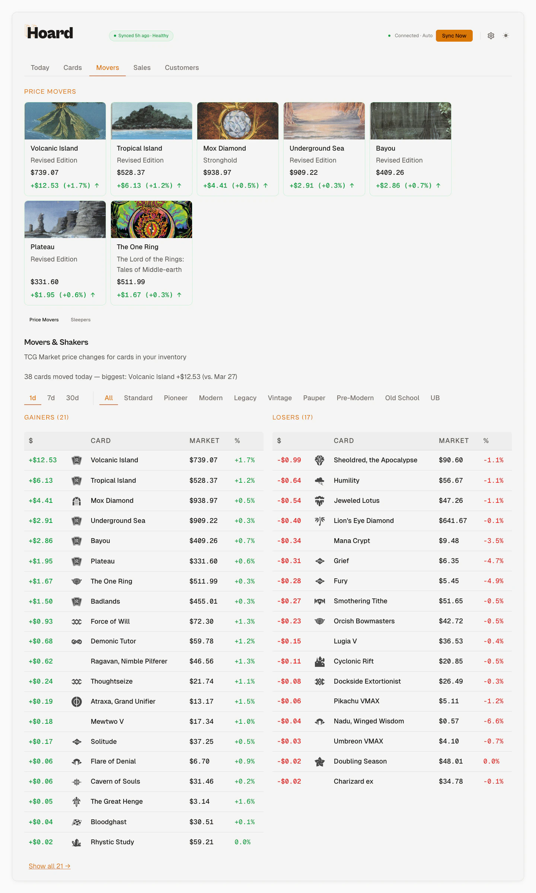
Task: Open Plateau card thumbnail
Action: pos(65,219)
